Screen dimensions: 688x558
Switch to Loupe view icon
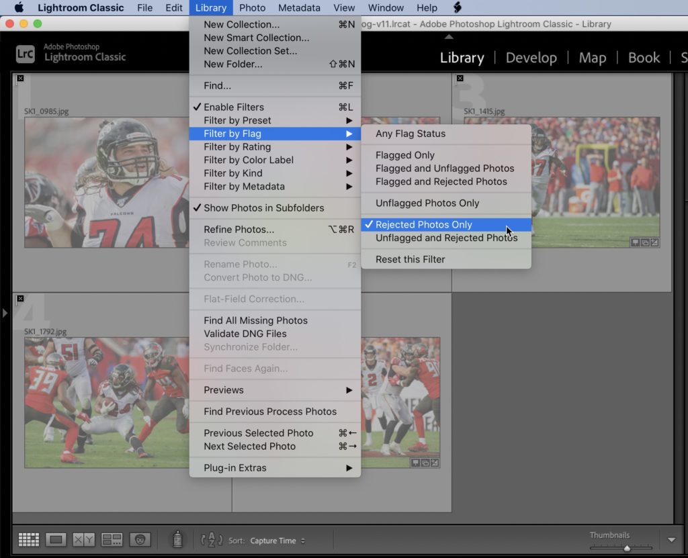point(56,539)
